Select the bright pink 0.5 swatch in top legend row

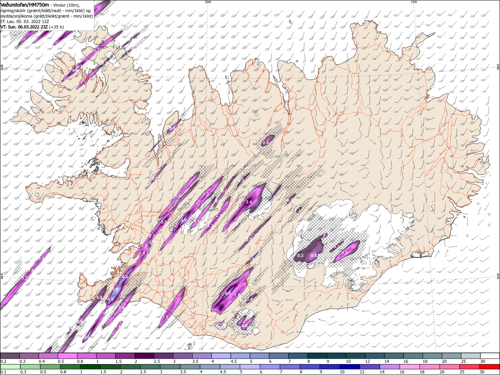[x=67, y=356]
